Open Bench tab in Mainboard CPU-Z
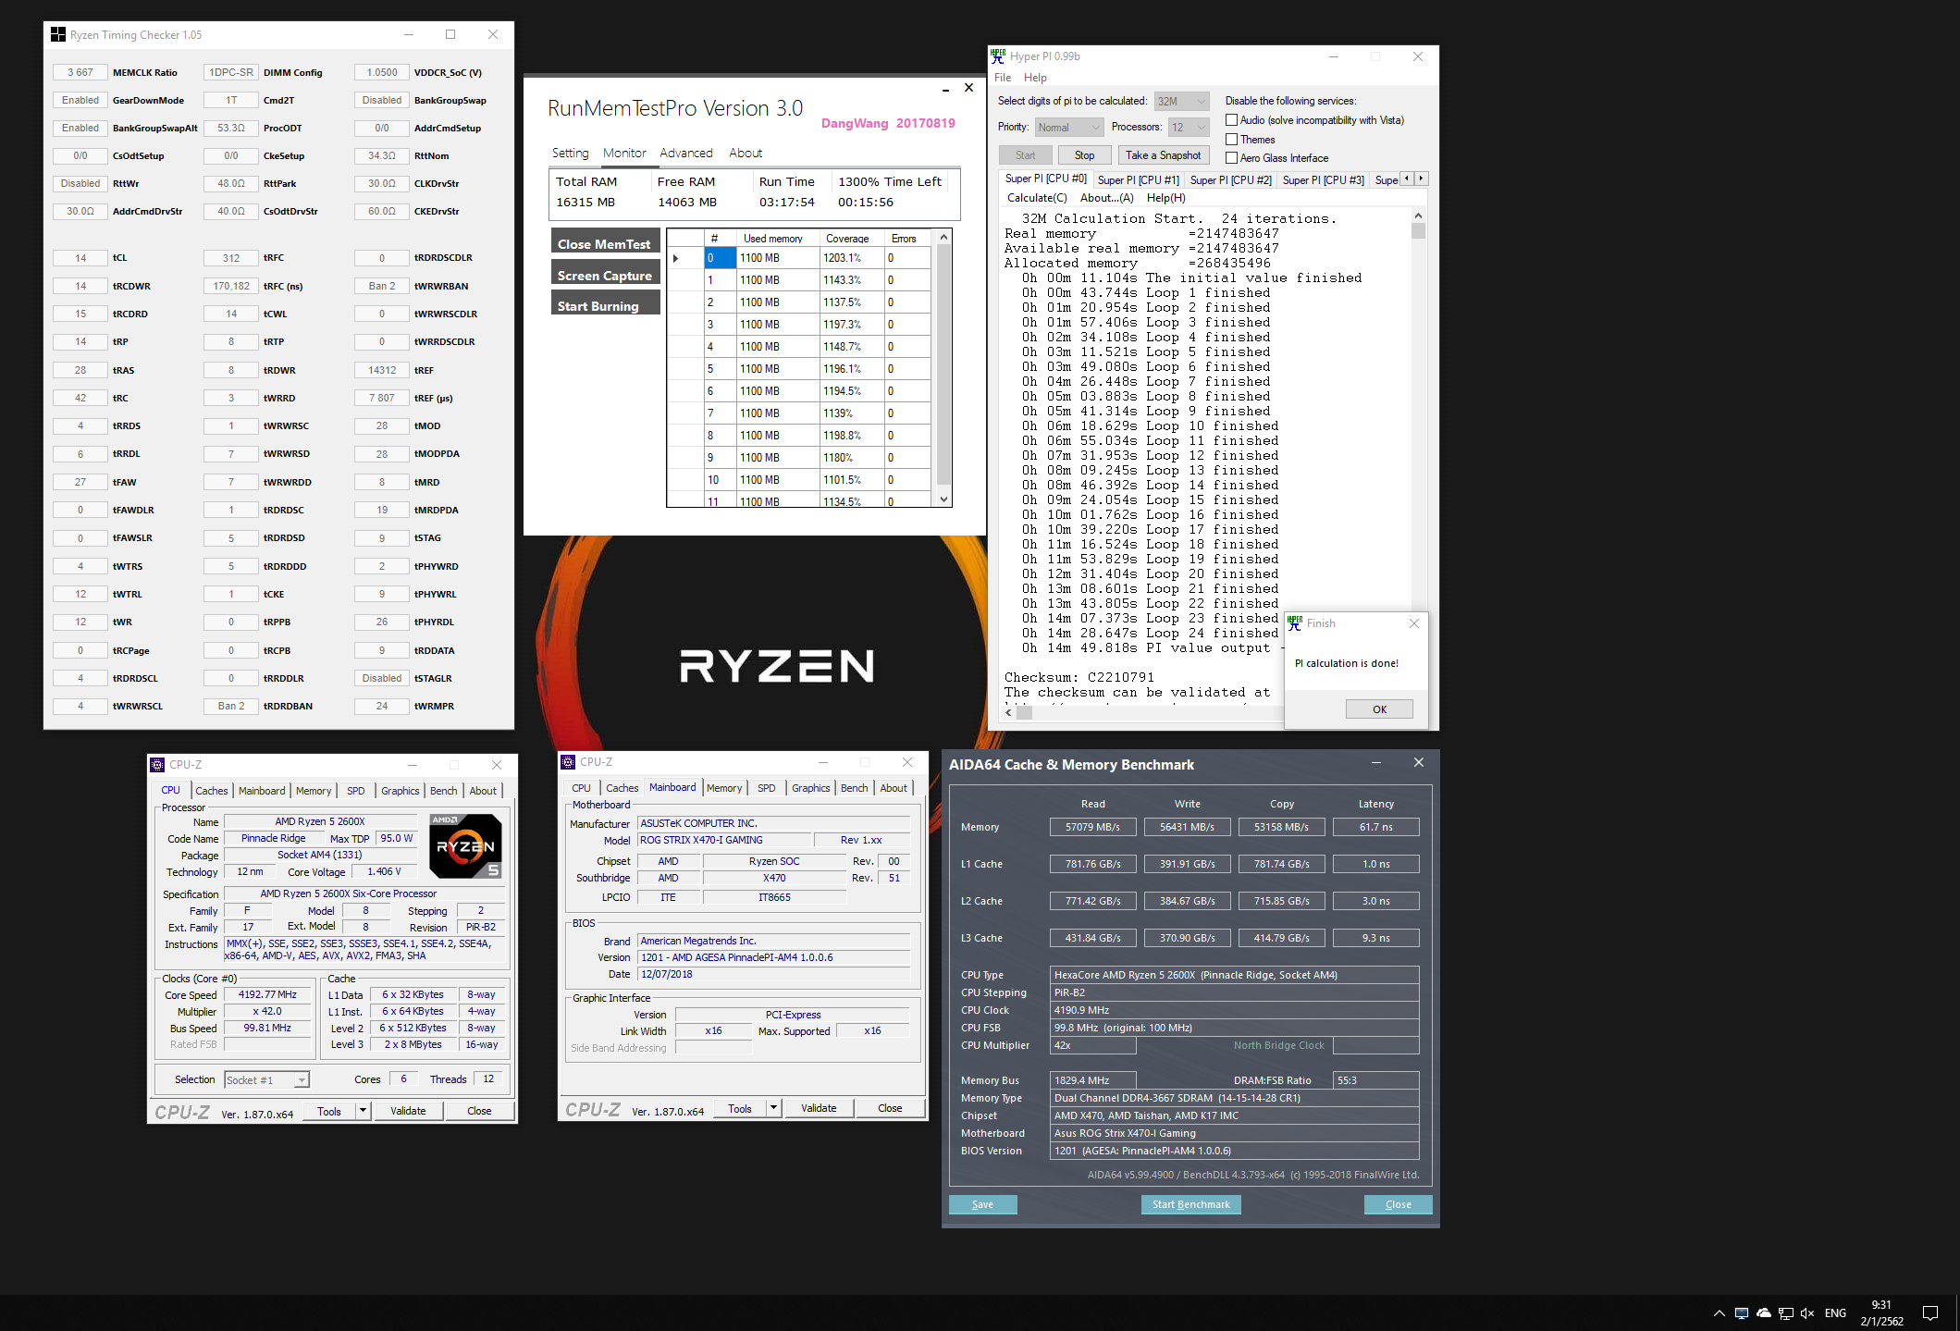This screenshot has width=1960, height=1331. 854,788
